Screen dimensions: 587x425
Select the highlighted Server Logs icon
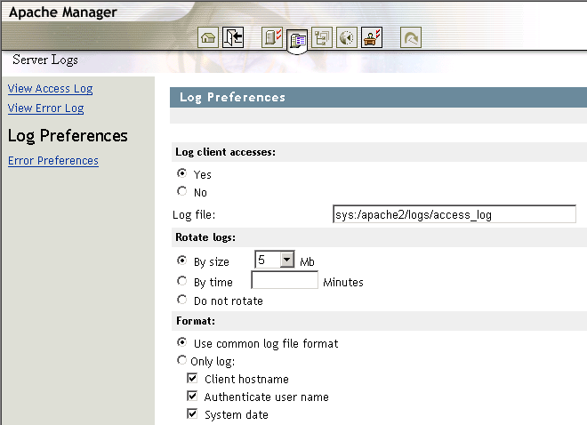[x=297, y=39]
